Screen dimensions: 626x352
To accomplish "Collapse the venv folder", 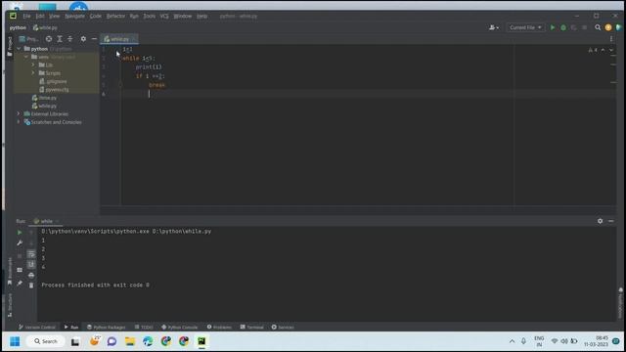I will (x=26, y=57).
